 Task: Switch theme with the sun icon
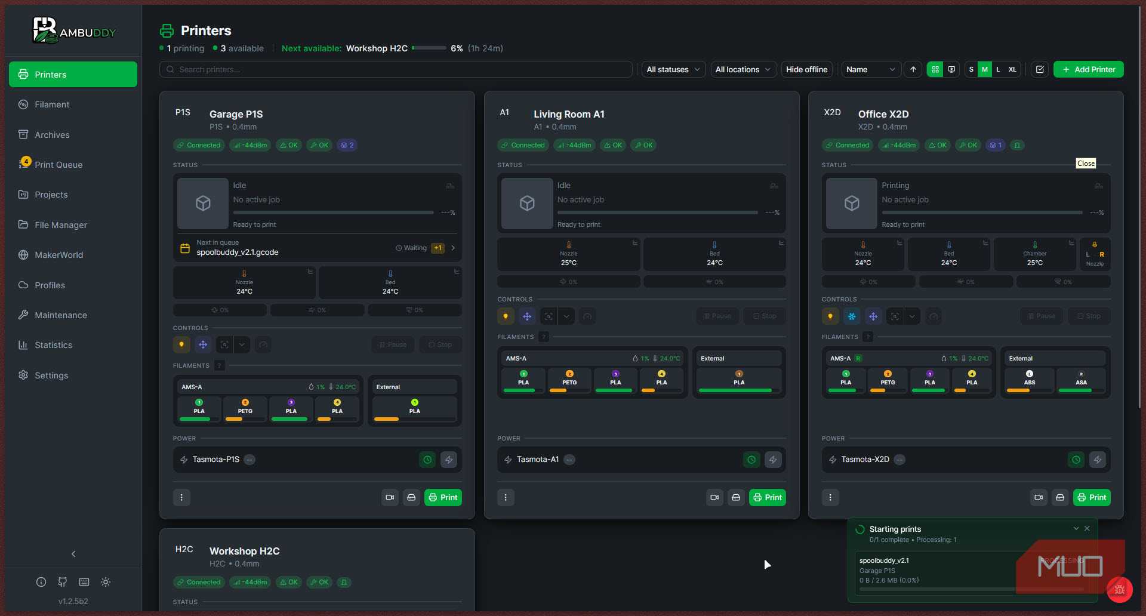coord(106,582)
